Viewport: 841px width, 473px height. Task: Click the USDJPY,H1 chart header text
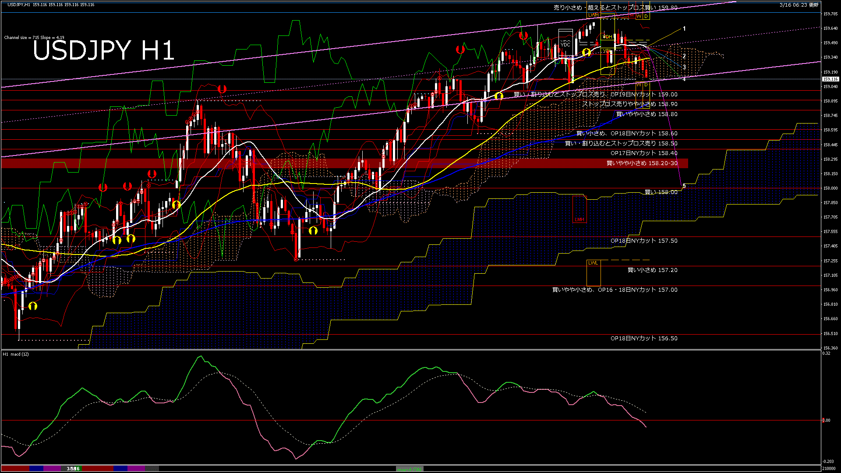point(19,4)
